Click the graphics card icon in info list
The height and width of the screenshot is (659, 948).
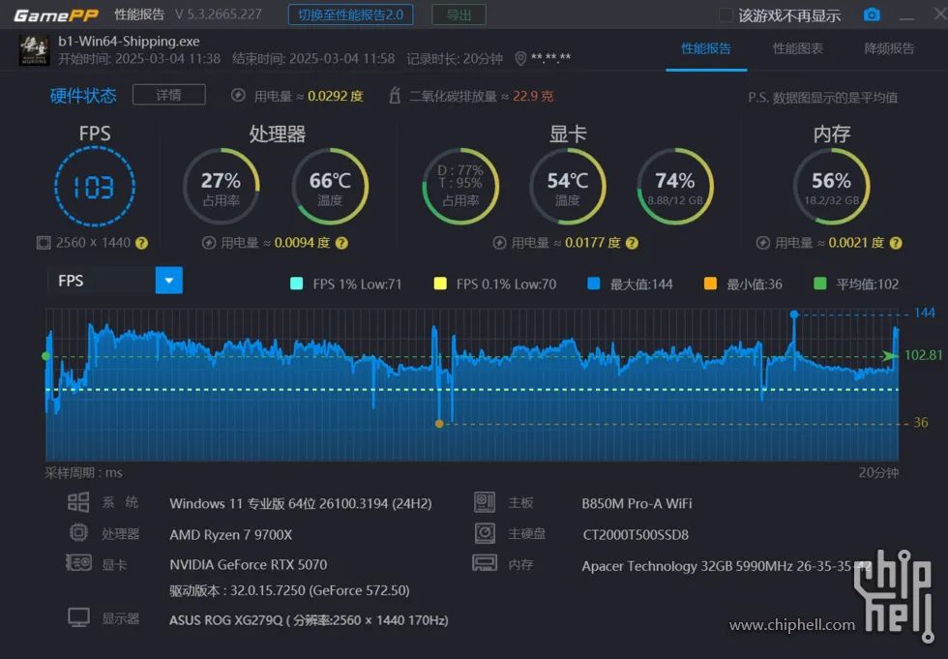coord(78,563)
